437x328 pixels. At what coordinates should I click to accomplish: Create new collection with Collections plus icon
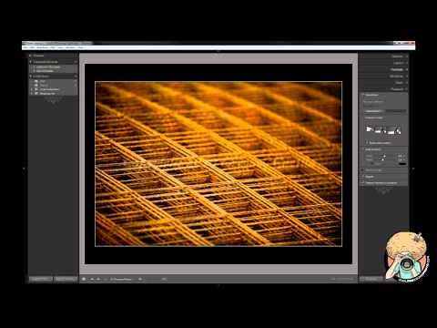pyautogui.click(x=76, y=77)
